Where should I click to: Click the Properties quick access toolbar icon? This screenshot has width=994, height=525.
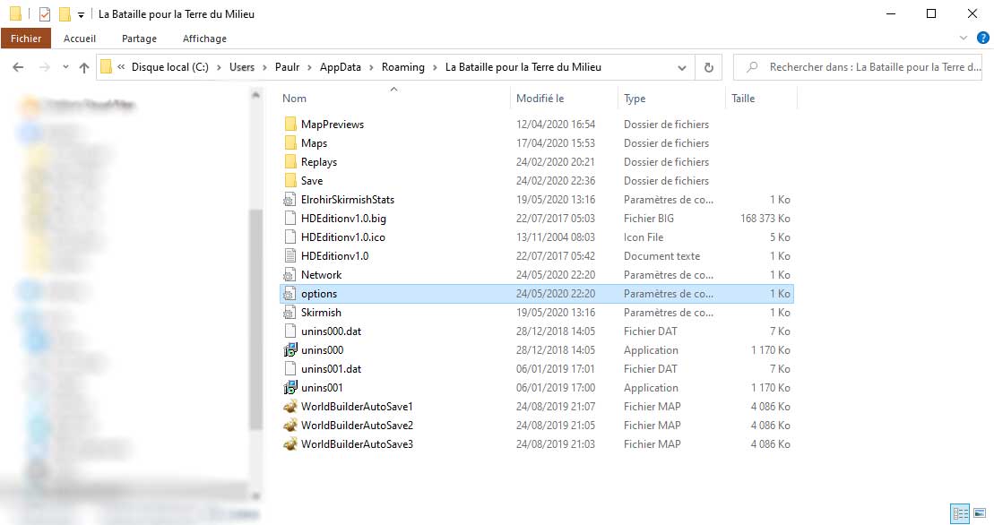click(x=45, y=14)
